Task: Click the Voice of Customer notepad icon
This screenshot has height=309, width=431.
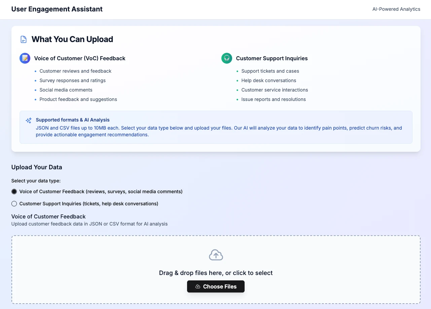Action: (25, 58)
